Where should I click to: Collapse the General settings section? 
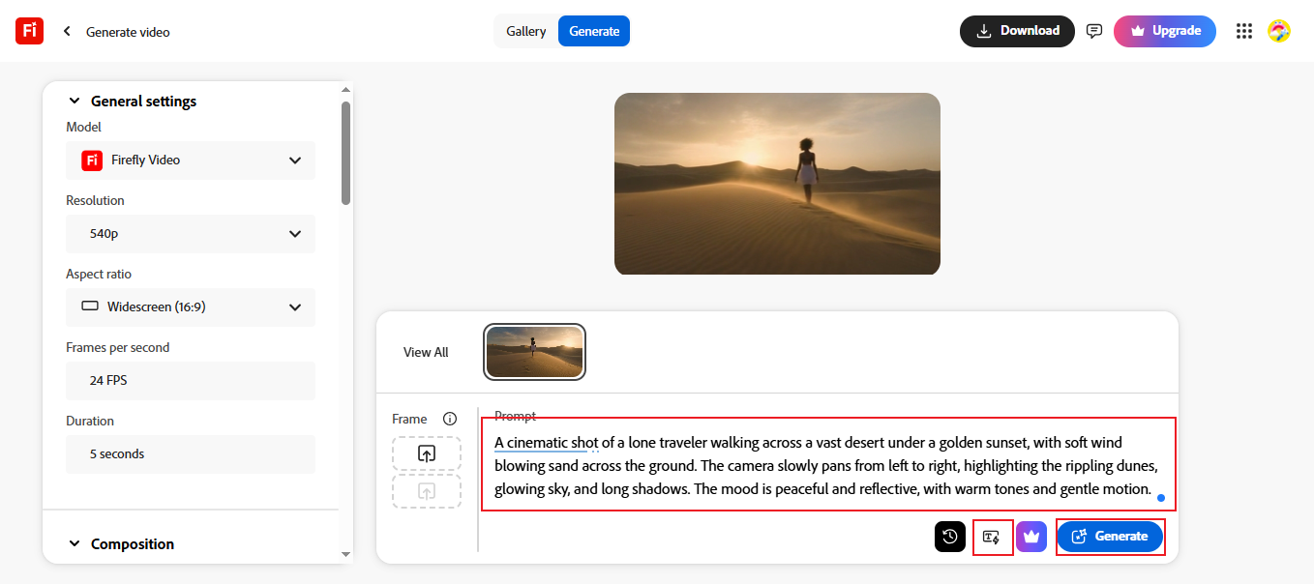click(75, 101)
